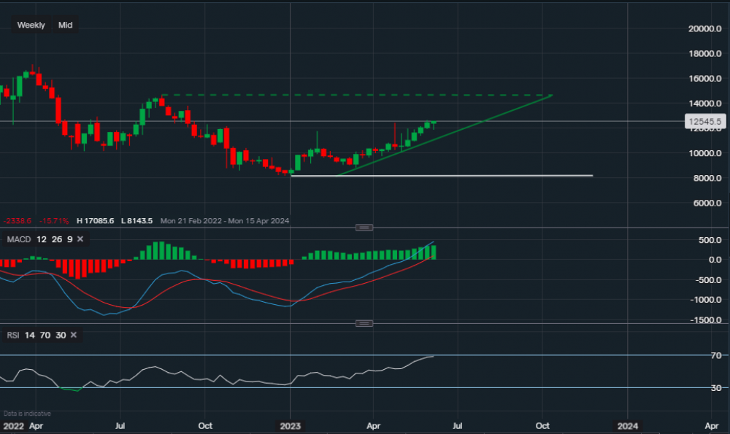Click the Jul label right of 2023 on the time axis
Screen dimensions: 730x434
[x=458, y=424]
